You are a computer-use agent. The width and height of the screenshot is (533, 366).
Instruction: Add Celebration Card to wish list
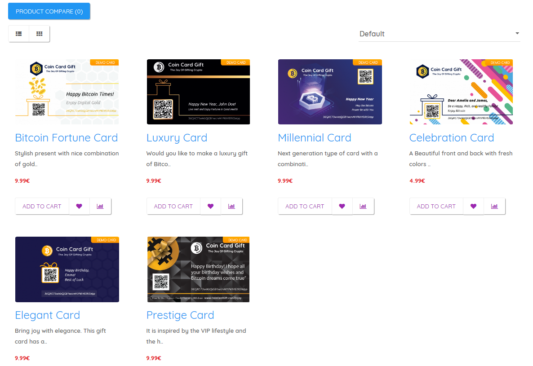click(474, 206)
